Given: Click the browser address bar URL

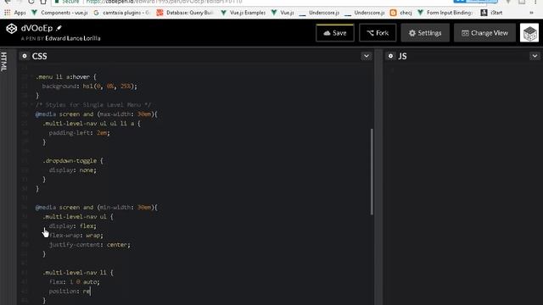Looking at the screenshot, I should point(164,2).
